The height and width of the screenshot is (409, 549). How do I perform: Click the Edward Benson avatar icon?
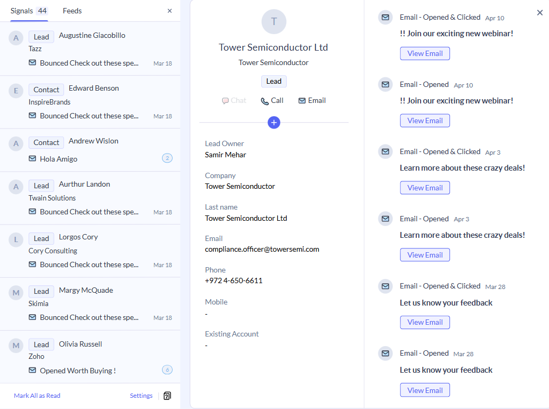[16, 91]
